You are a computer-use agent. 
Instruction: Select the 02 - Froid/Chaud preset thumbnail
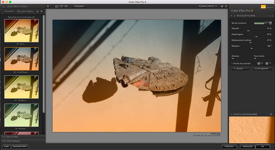21,59
